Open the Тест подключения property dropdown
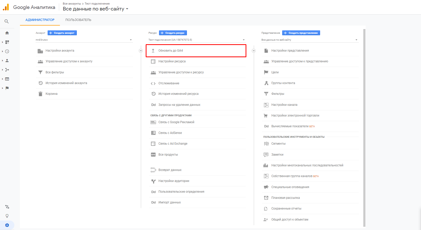This screenshot has width=421, height=230. pyautogui.click(x=197, y=40)
